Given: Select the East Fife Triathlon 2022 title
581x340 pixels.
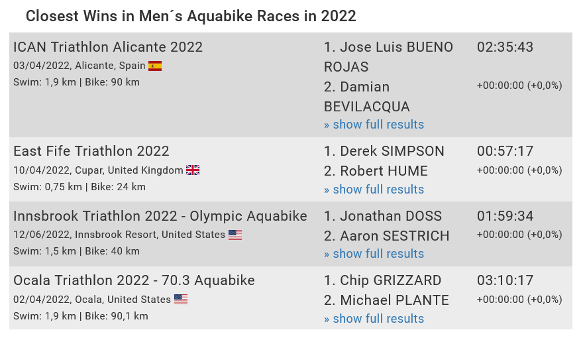Looking at the screenshot, I should point(91,151).
